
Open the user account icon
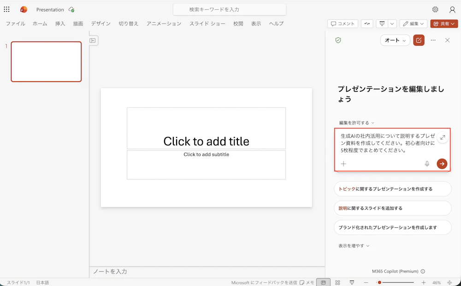(452, 10)
